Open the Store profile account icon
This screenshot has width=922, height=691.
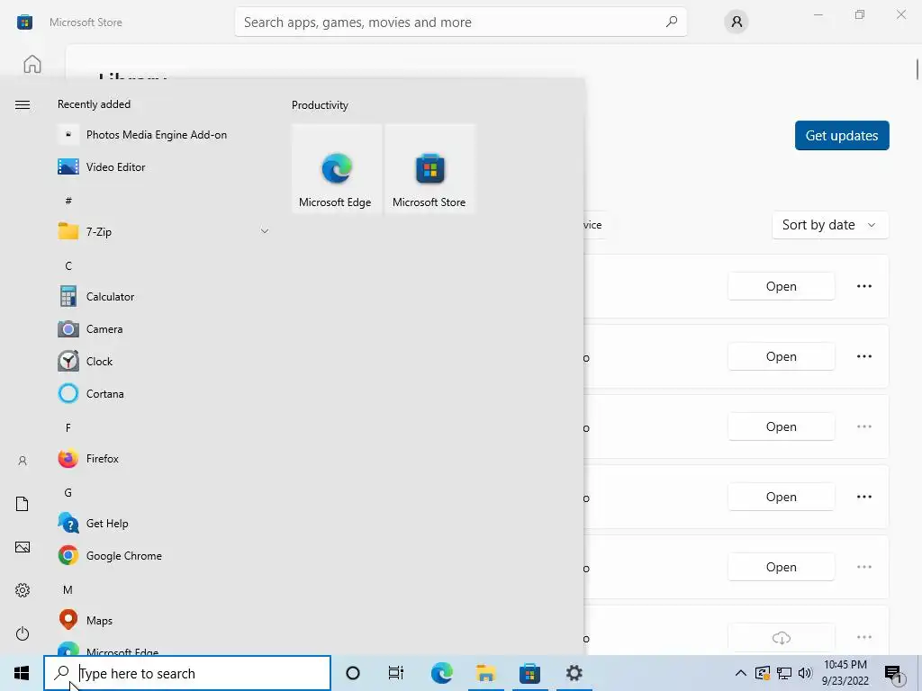pos(737,22)
